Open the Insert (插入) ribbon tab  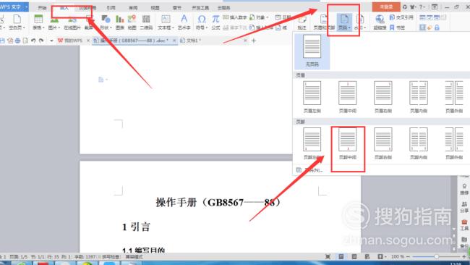click(x=64, y=8)
